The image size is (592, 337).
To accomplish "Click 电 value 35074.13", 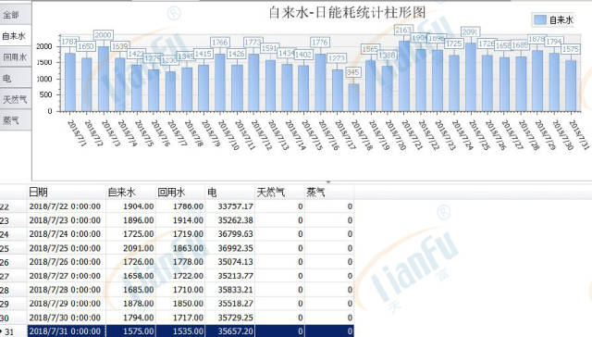I will pos(230,262).
